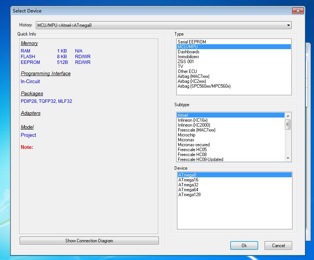Select MCU/MPU in Type list
This screenshot has height=260, width=314.
(x=234, y=47)
